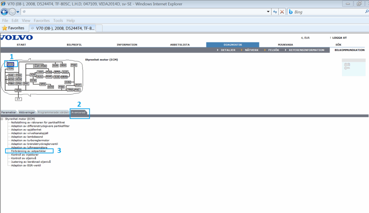The width and height of the screenshot is (369, 213).
Task: Click the refresh page icon
Action: (x=275, y=12)
